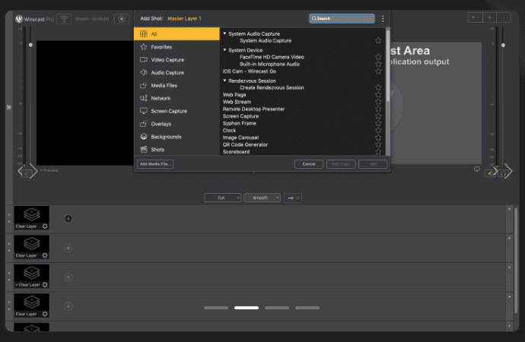The width and height of the screenshot is (525, 342).
Task: Click the monitor icon below the live area
Action: point(477,169)
